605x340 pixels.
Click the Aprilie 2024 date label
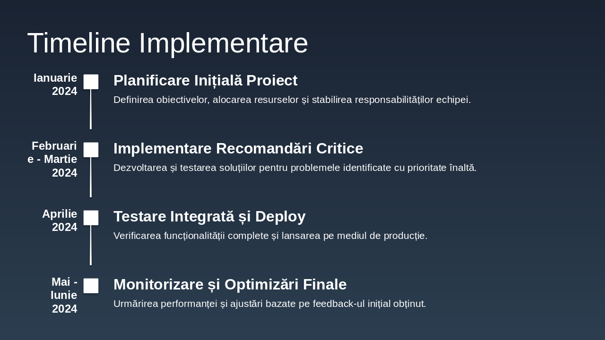[x=60, y=221]
